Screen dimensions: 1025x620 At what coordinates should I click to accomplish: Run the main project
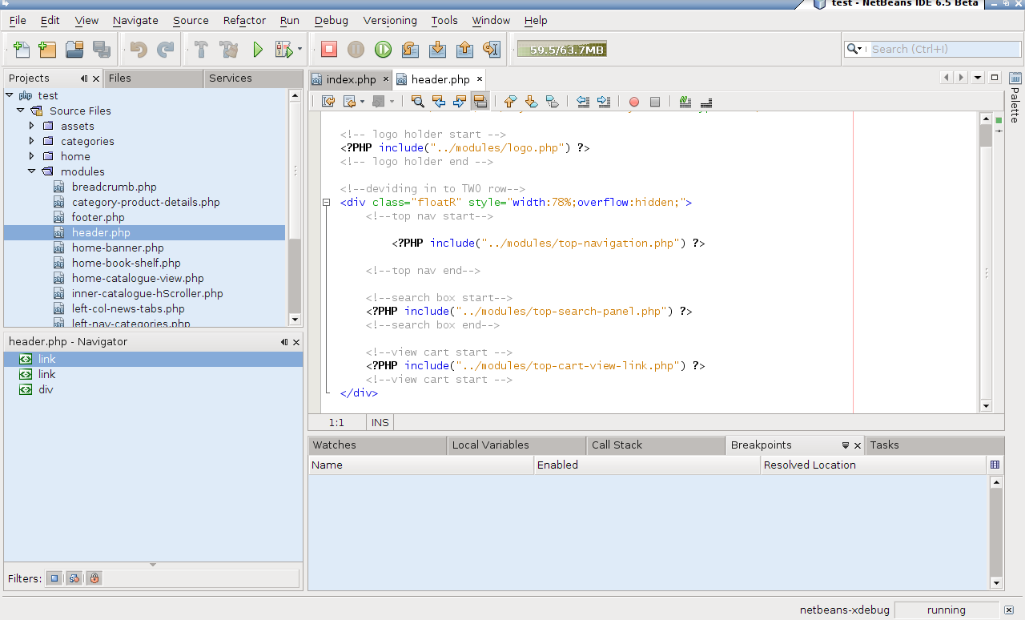pos(258,49)
